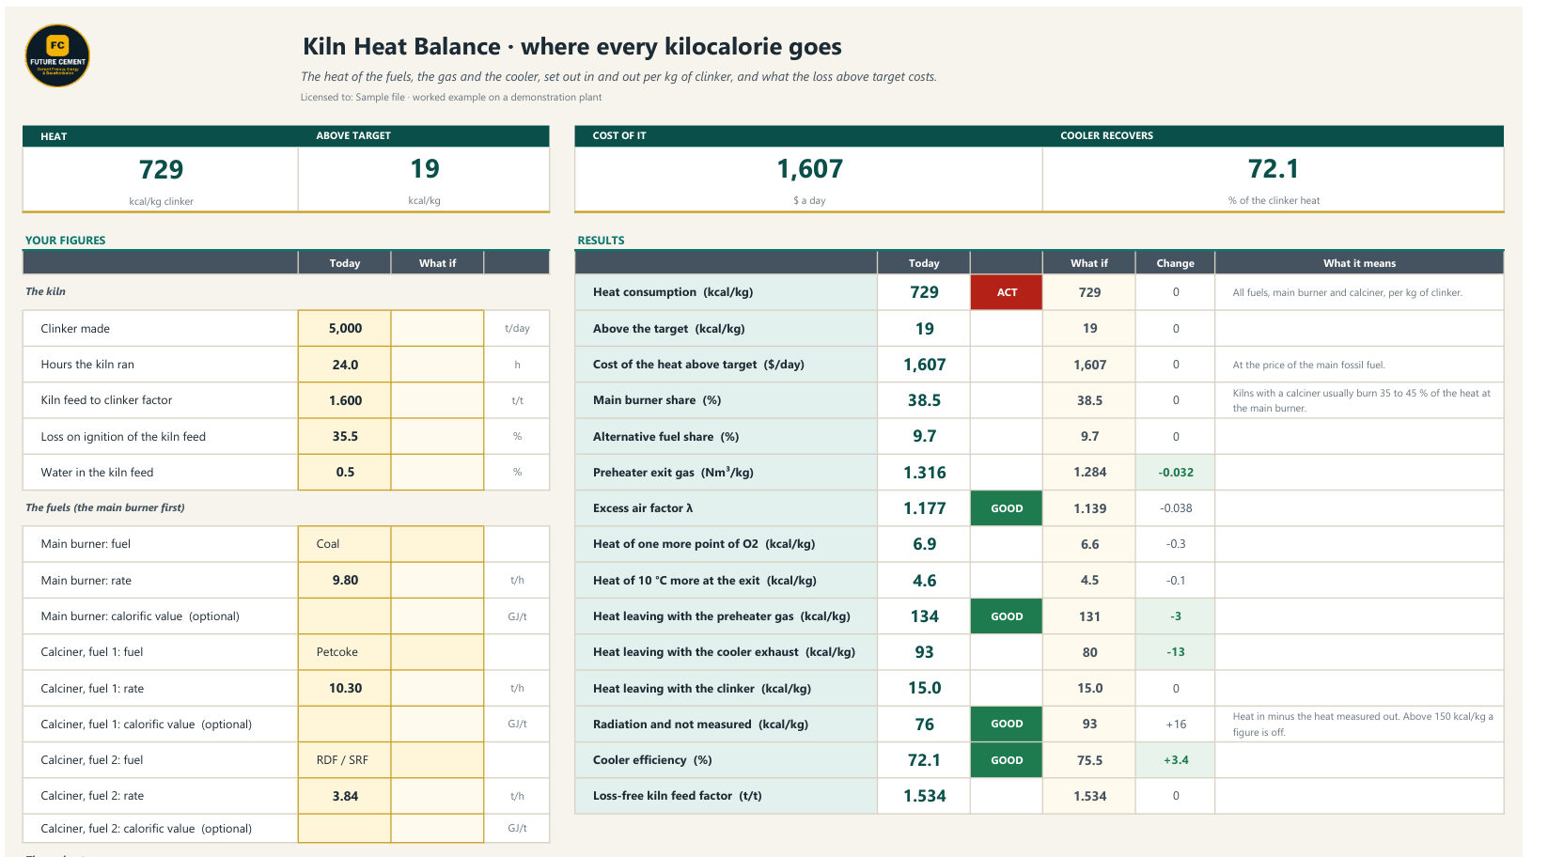Viewport: 1548px width, 857px height.
Task: Click the COST OF IT value 1,607
Action: pyautogui.click(x=809, y=169)
